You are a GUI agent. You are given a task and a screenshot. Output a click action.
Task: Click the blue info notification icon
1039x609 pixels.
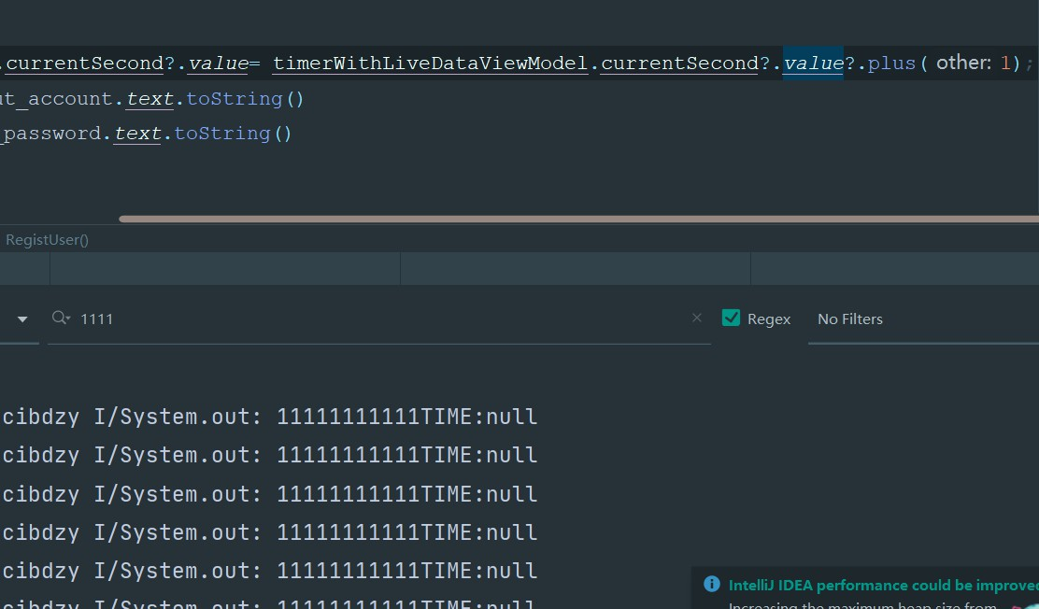point(712,585)
